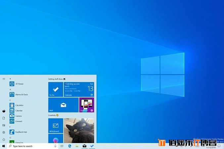Open Pictures from Start sidebar
The height and width of the screenshot is (149, 224).
4,125
